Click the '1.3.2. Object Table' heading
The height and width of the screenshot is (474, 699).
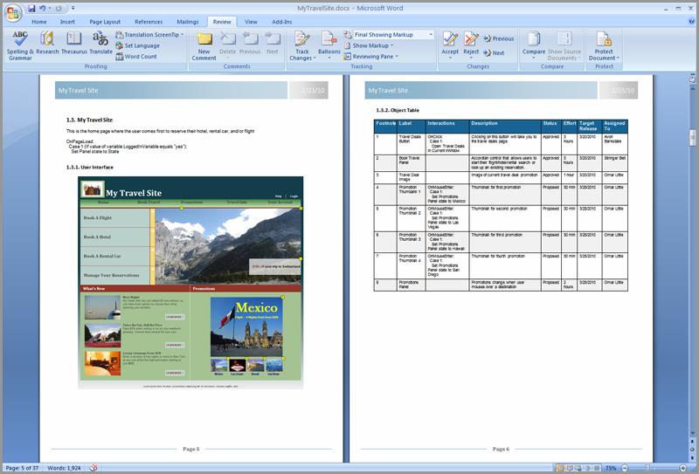point(398,110)
